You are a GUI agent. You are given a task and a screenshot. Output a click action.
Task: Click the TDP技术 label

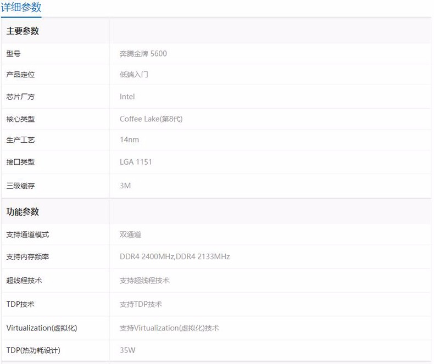[x=20, y=304]
